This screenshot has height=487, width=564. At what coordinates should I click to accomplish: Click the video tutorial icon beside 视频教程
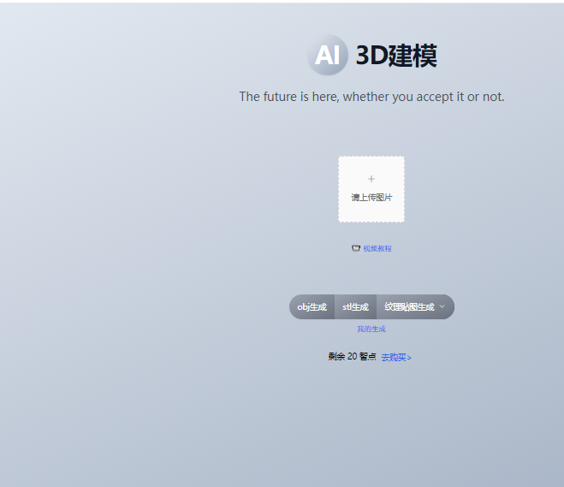(356, 248)
